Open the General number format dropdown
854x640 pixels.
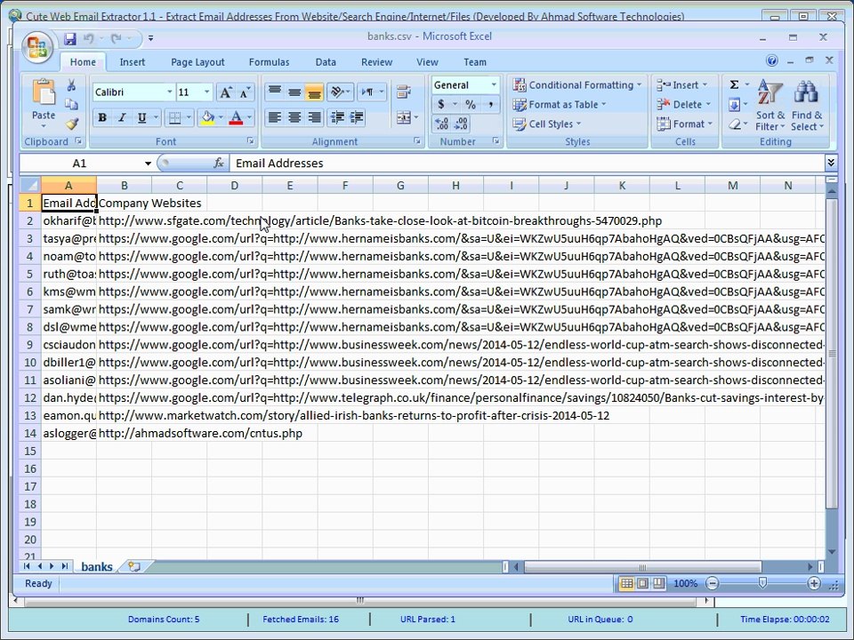pyautogui.click(x=493, y=85)
